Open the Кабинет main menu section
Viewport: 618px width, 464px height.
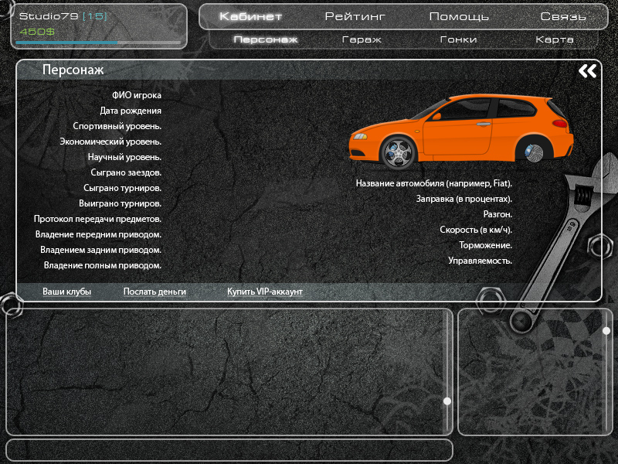click(x=250, y=16)
